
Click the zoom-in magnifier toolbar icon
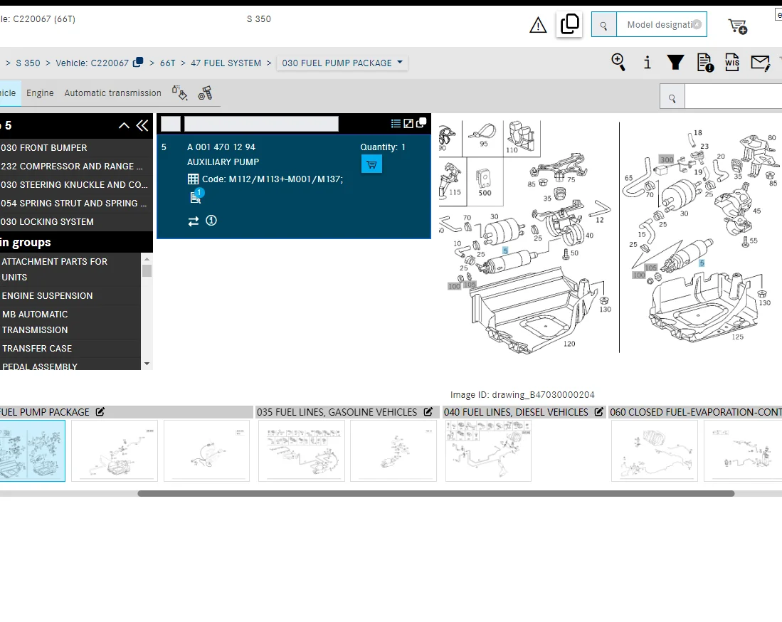click(x=618, y=63)
